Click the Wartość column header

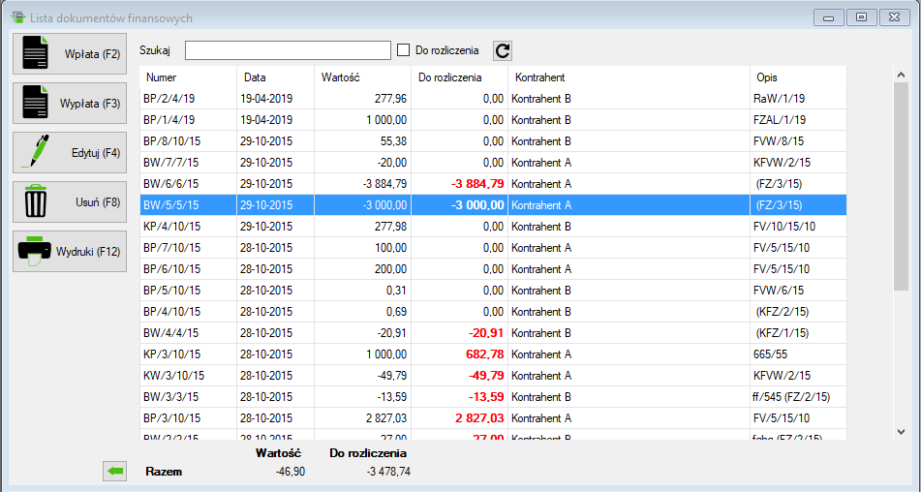tap(363, 77)
